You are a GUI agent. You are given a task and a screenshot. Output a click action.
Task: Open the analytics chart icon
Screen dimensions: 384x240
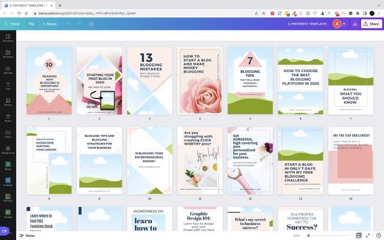coord(355,24)
